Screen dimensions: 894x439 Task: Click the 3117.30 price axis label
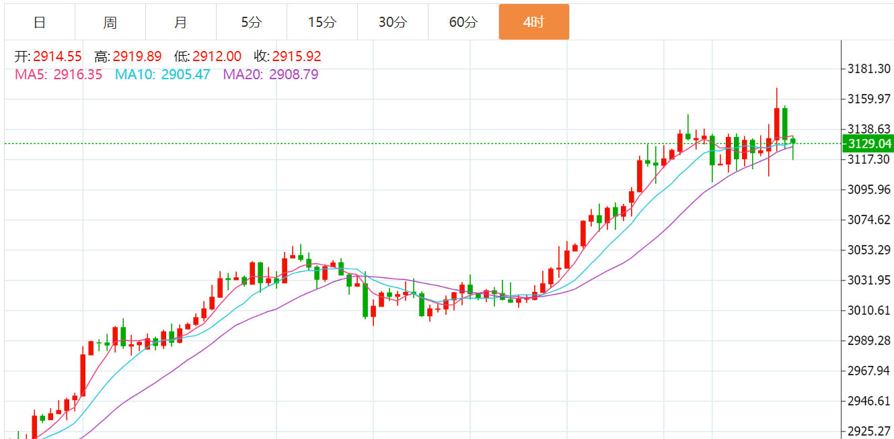point(870,159)
